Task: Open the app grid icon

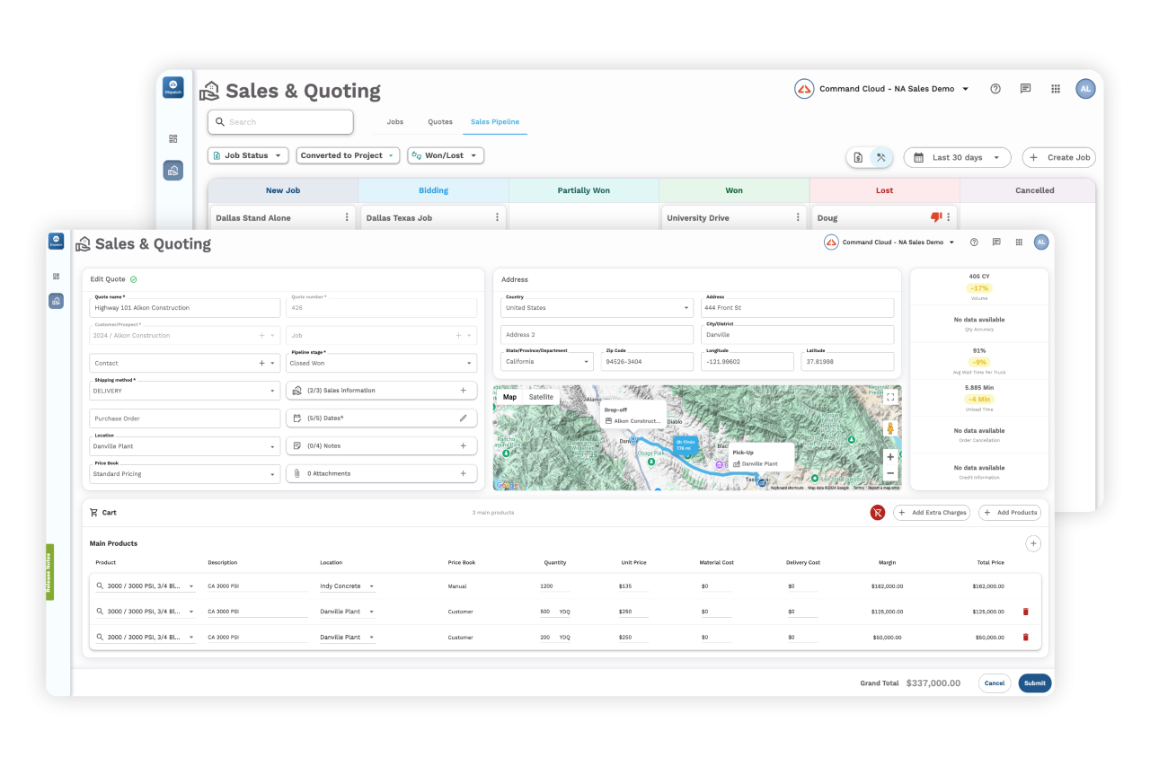Action: [1018, 242]
